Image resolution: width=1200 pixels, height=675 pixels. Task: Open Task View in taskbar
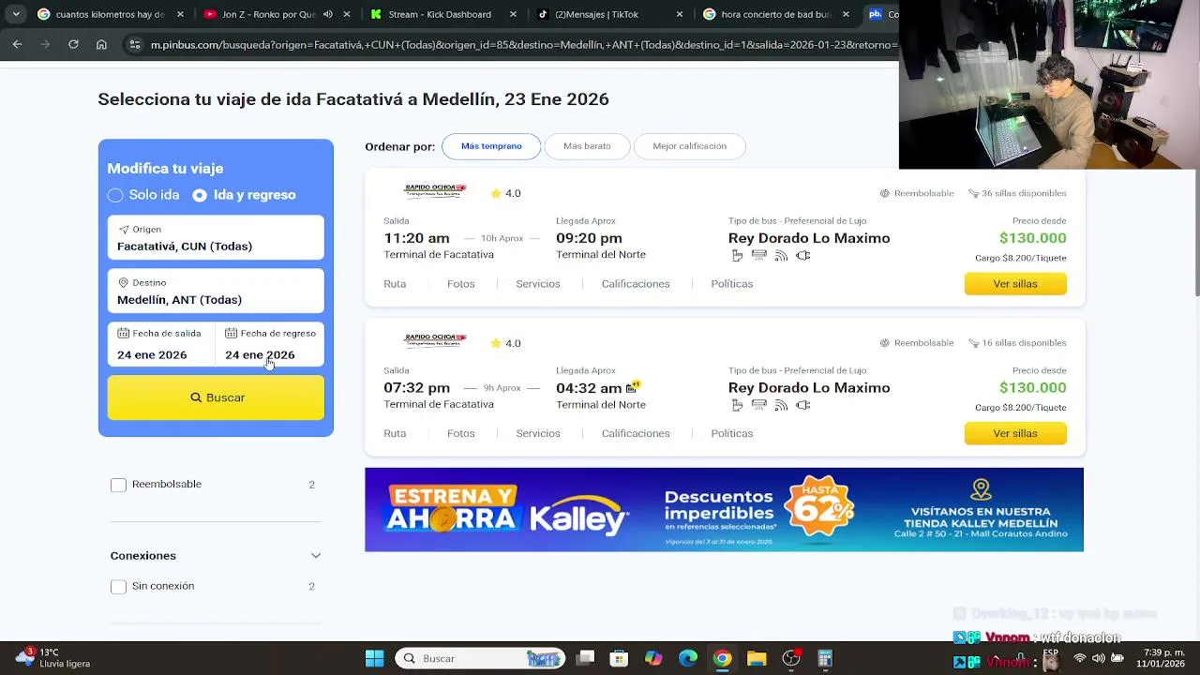[x=585, y=658]
